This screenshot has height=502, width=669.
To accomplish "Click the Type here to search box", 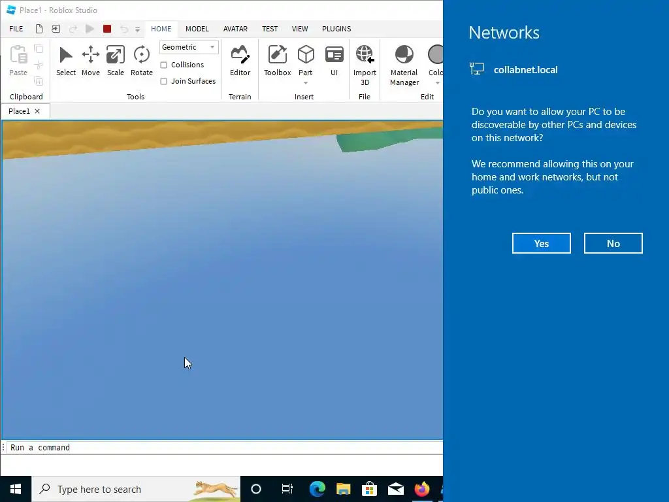I will tap(136, 489).
